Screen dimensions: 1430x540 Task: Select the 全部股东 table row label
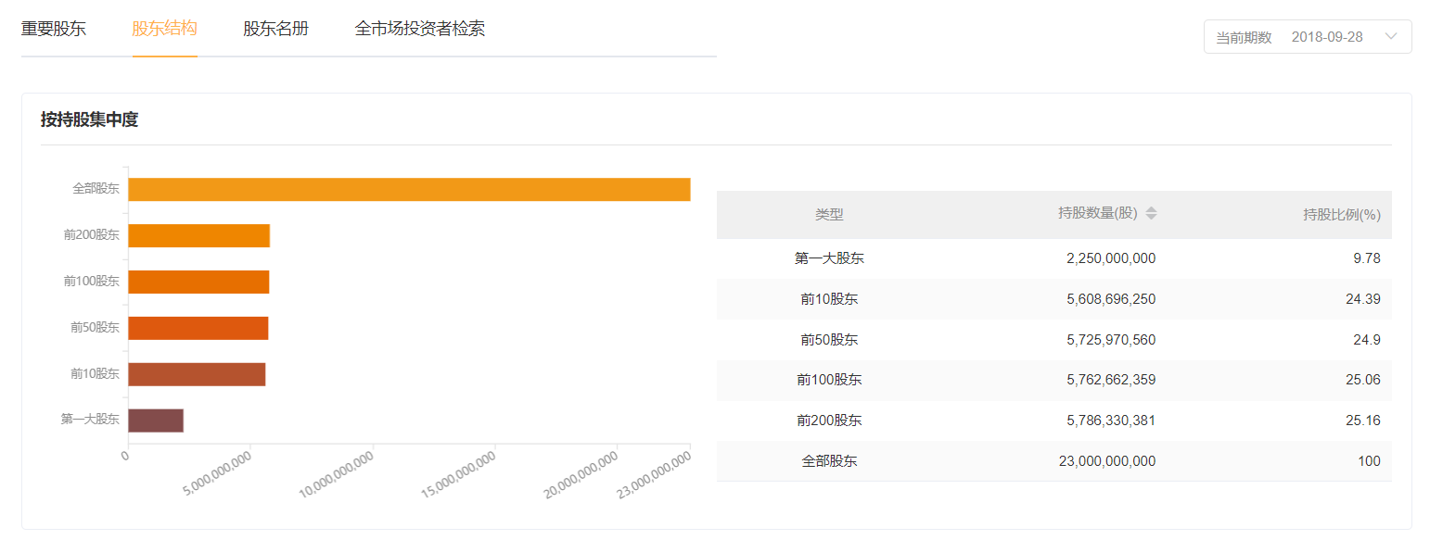pyautogui.click(x=829, y=461)
